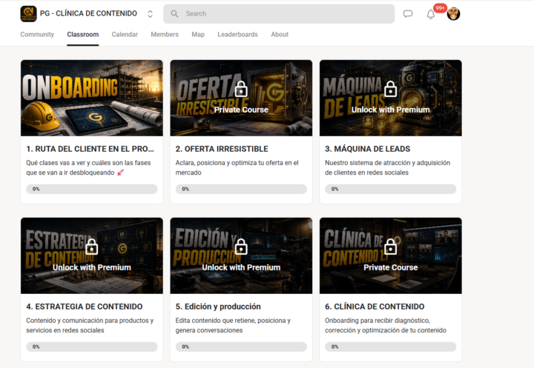Click progress bar of Máquina de Leads course
The height and width of the screenshot is (368, 534).
391,189
